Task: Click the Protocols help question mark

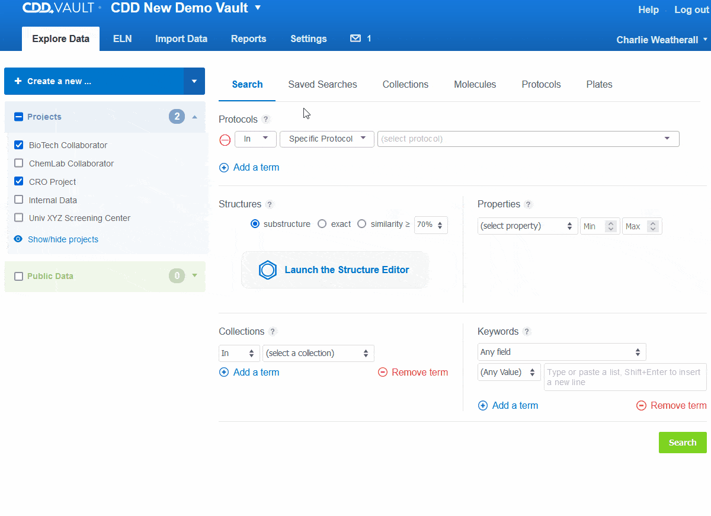Action: coord(266,120)
